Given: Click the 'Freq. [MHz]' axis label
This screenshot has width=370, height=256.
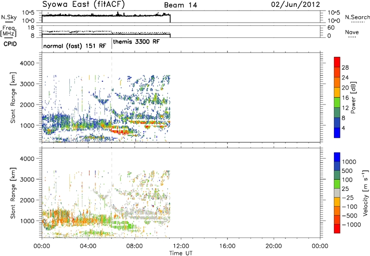Looking at the screenshot, I should tap(9, 31).
